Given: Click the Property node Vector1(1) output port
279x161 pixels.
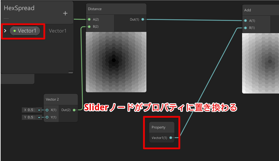Looking at the screenshot, I should (x=171, y=138).
